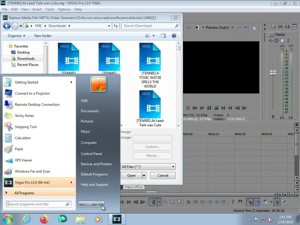
Task: Step to next frame in preview transport
Action: (244, 108)
